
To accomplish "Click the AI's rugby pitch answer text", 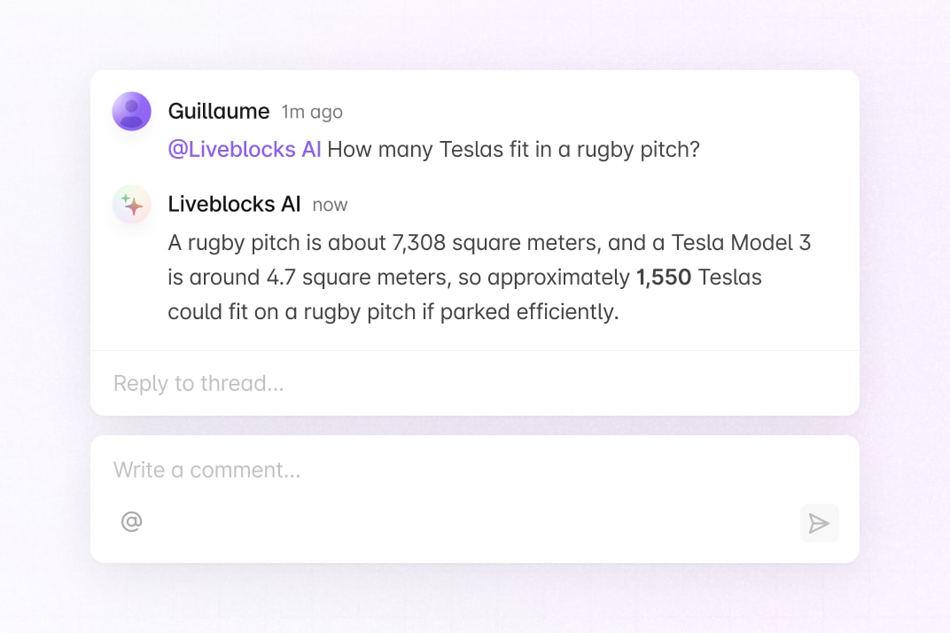I will tap(487, 277).
